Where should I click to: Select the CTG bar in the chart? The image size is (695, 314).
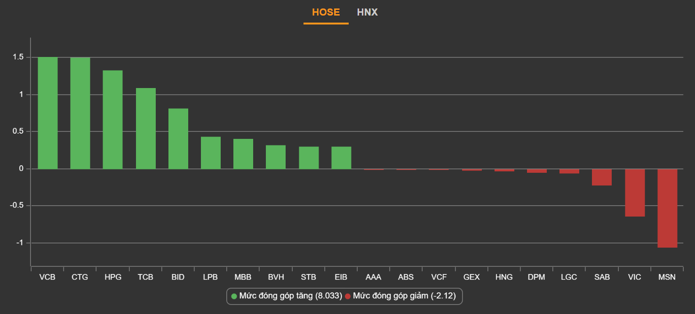click(x=80, y=113)
